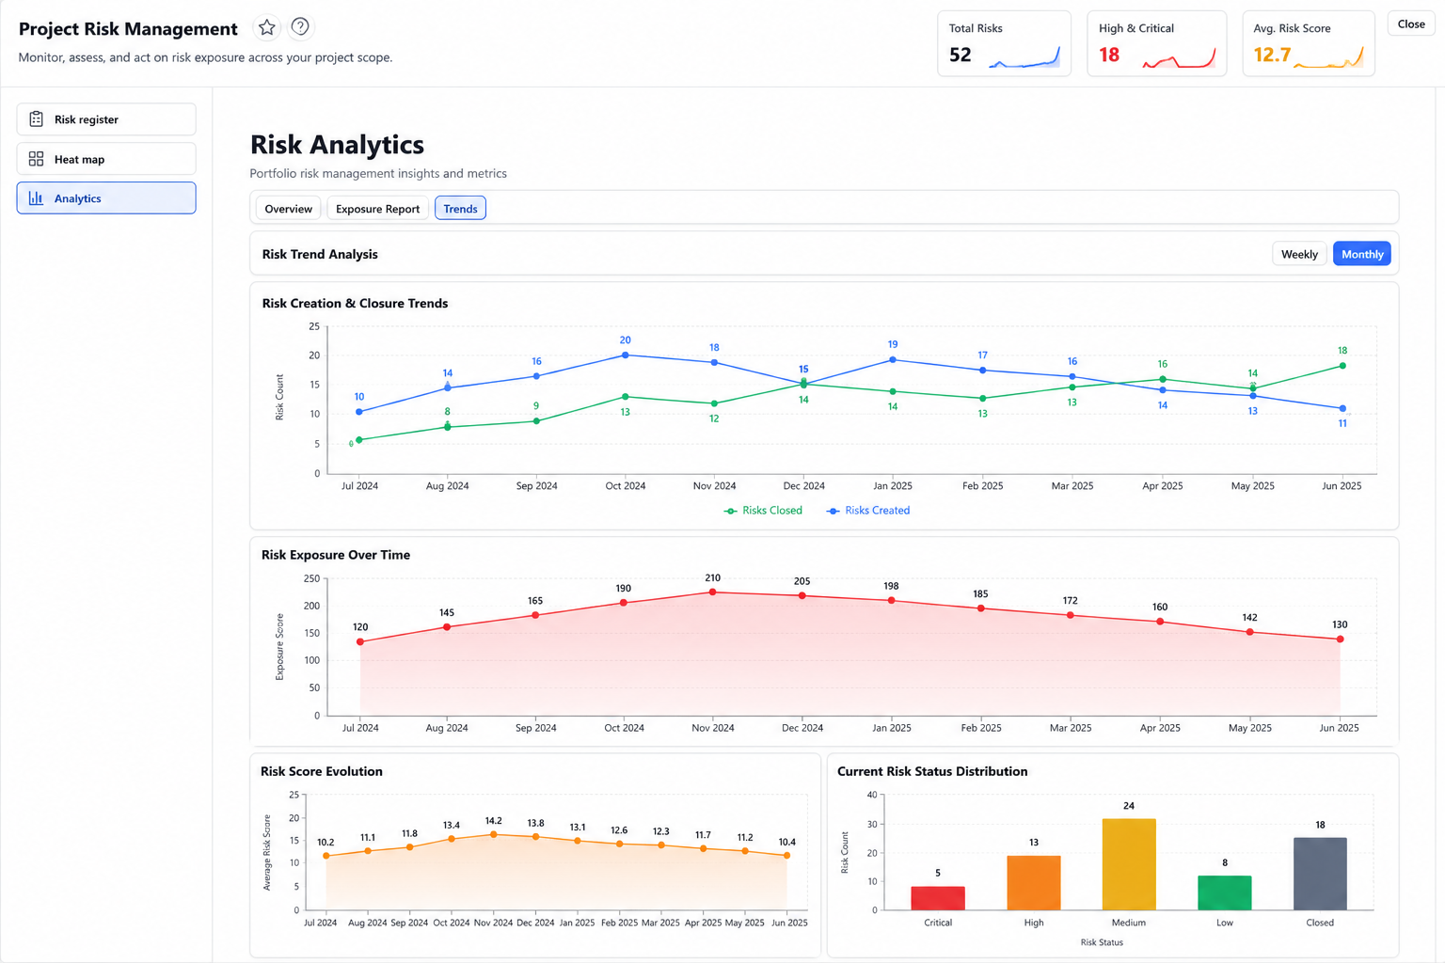The image size is (1445, 963).
Task: Toggle Risks Closed legend item
Action: (763, 511)
